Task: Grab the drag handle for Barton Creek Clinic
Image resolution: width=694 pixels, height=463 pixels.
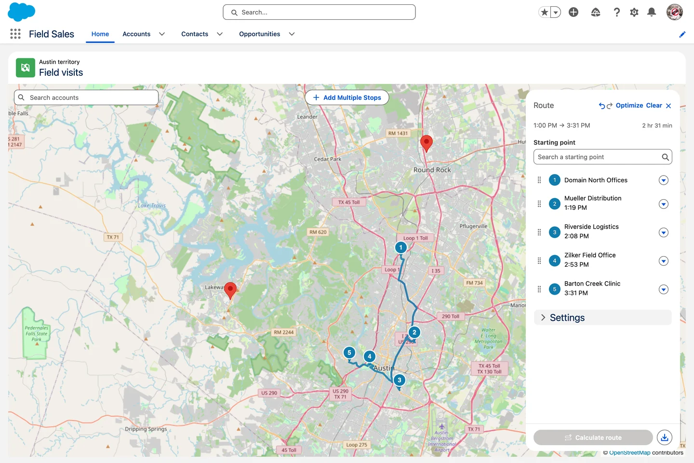Action: (x=539, y=289)
